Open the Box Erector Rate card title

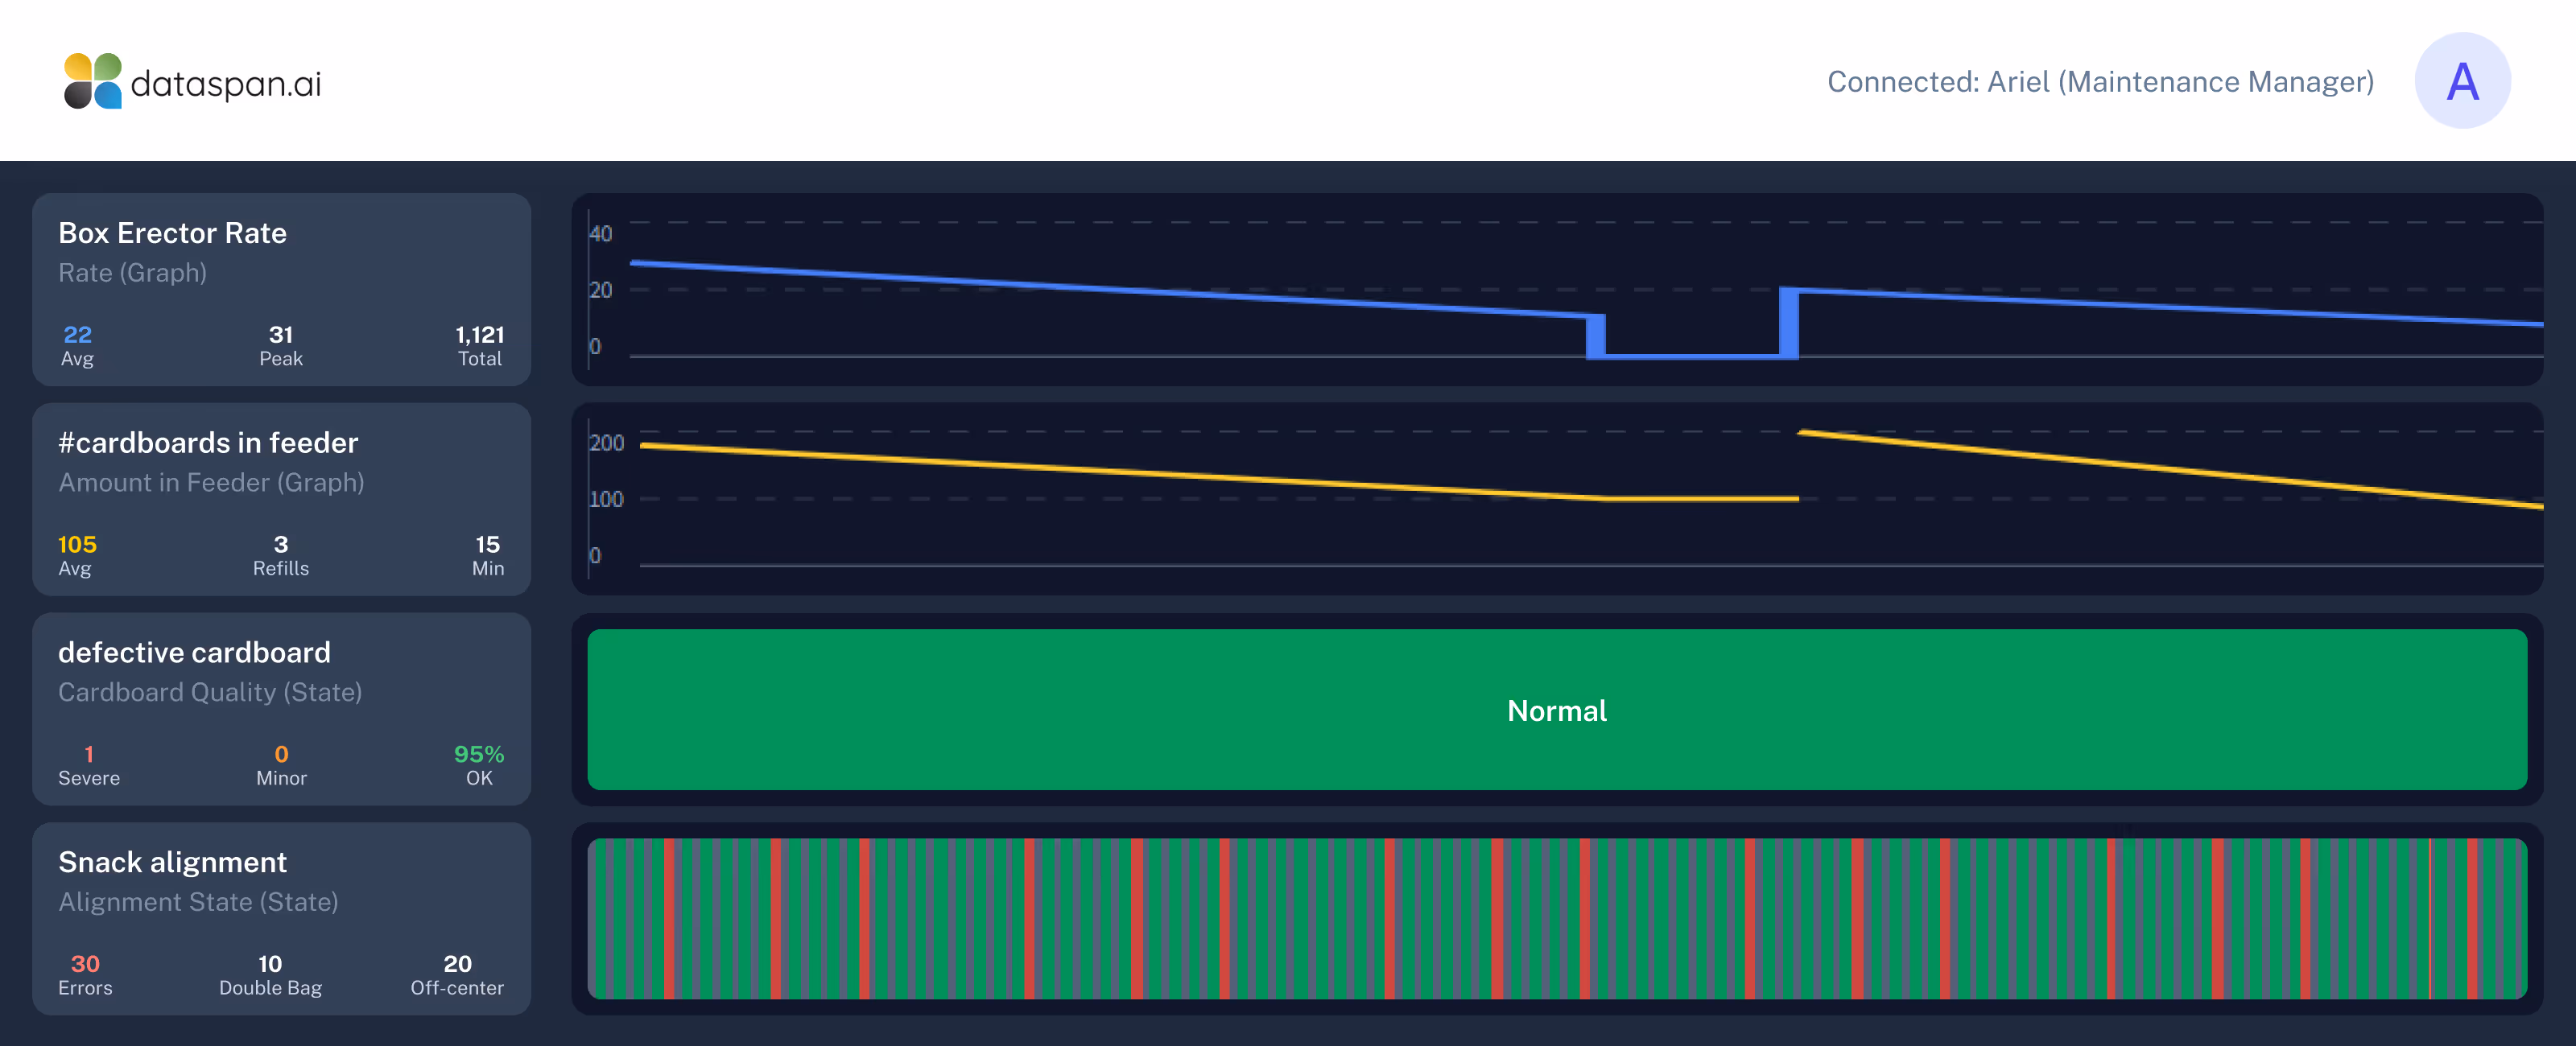(172, 233)
